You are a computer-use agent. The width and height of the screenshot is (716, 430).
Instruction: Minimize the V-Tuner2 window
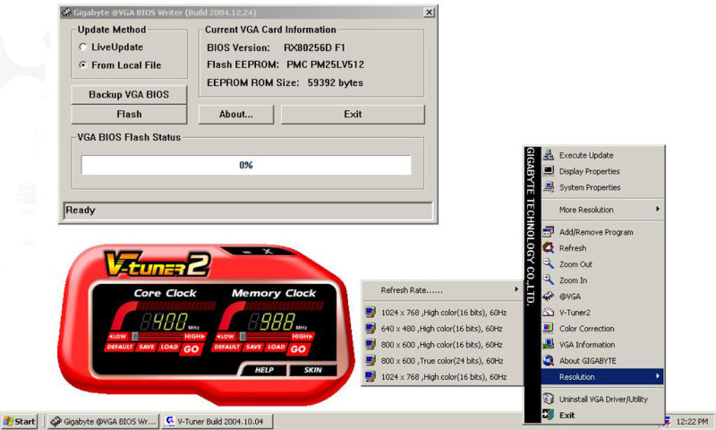[x=247, y=252]
